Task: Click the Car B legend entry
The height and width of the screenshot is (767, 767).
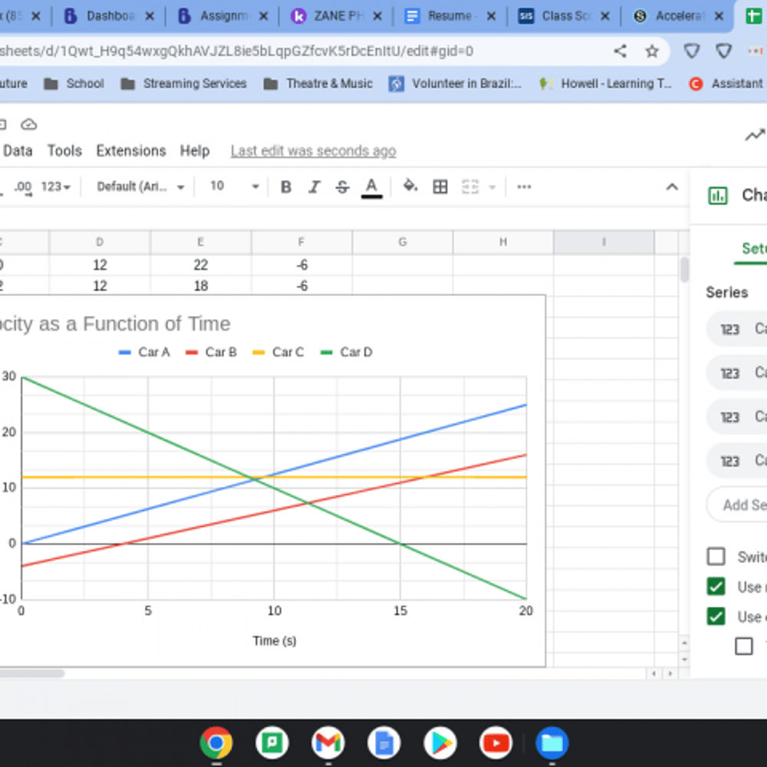Action: pos(212,352)
